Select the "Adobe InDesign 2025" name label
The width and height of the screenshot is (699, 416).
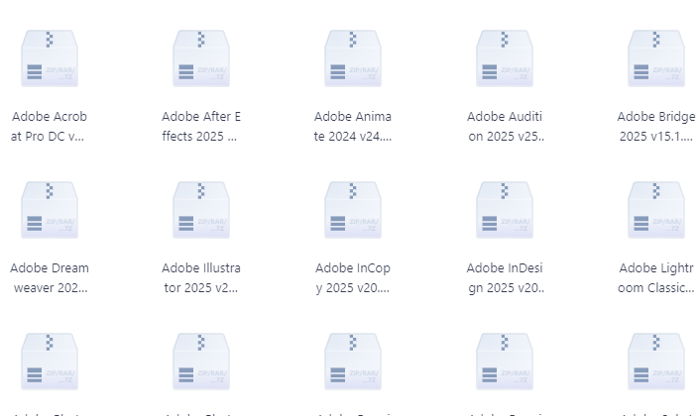pos(505,278)
